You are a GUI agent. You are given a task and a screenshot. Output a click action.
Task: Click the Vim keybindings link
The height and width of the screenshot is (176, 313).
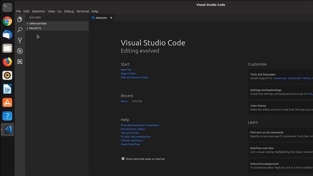[x=310, y=94]
